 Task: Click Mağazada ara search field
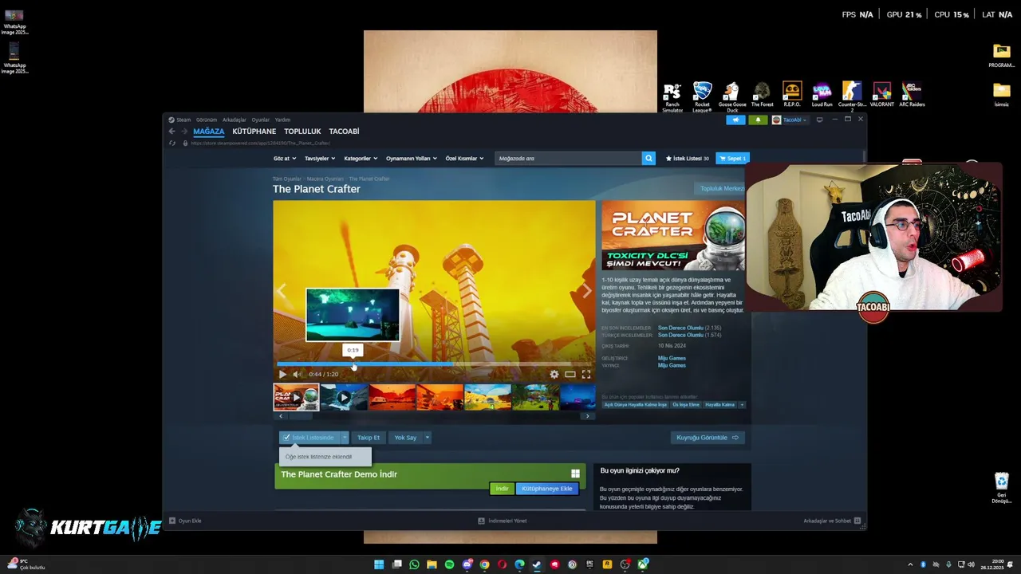pyautogui.click(x=568, y=158)
